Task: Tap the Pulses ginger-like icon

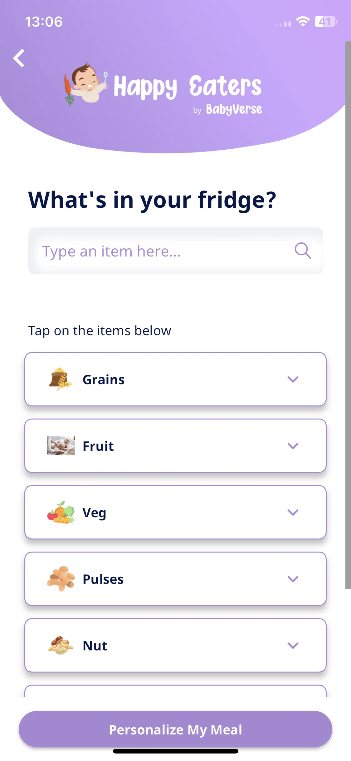Action: tap(61, 579)
